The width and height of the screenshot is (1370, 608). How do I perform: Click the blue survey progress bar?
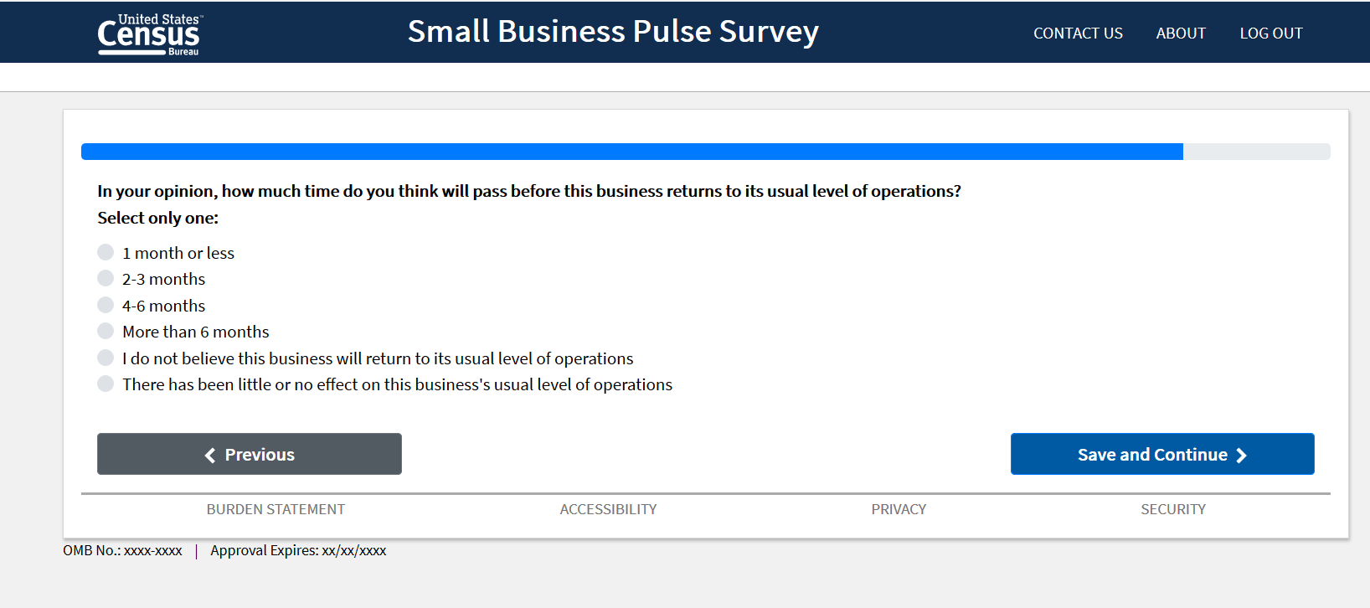click(631, 152)
